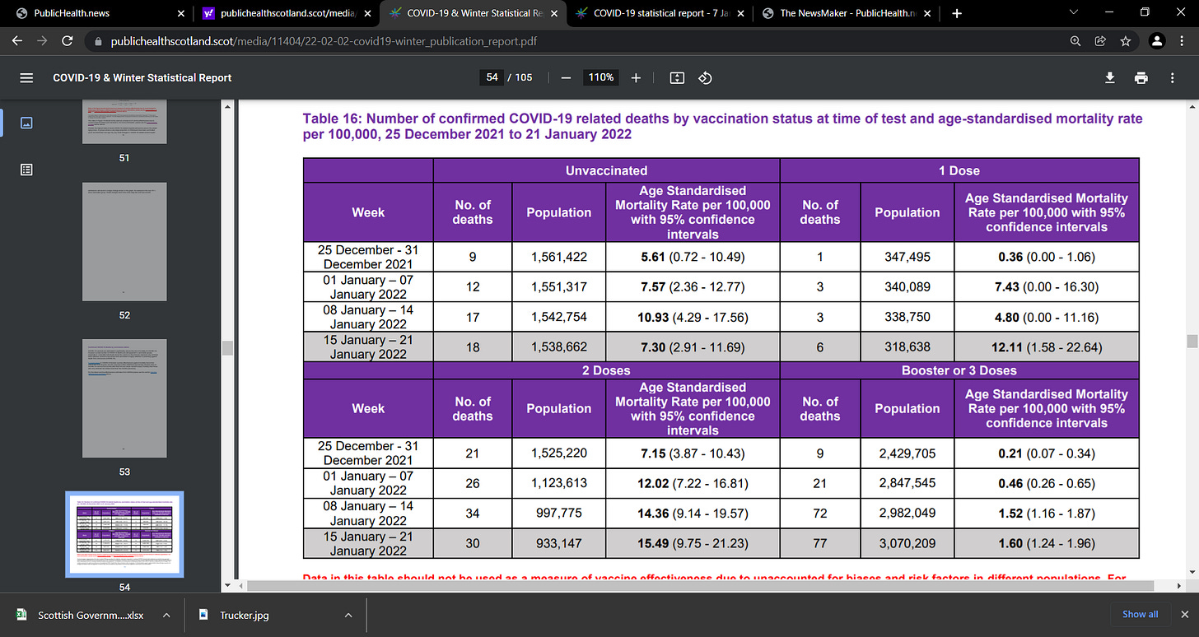The width and height of the screenshot is (1199, 637).
Task: Click unvaccinated population value 1,561,422
Action: (559, 257)
